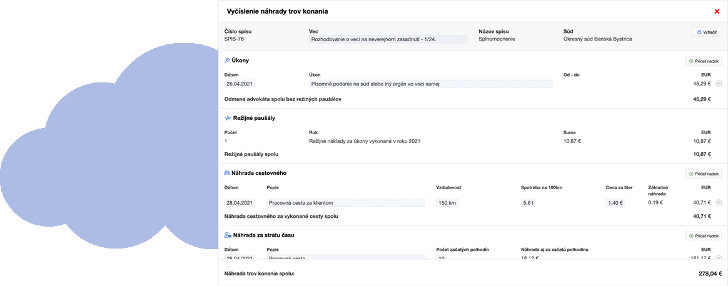Delete the Pracovná cesta za klientom row
The image size is (728, 286).
click(719, 202)
